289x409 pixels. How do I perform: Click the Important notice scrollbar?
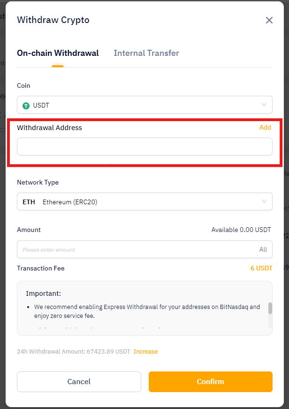[270, 309]
